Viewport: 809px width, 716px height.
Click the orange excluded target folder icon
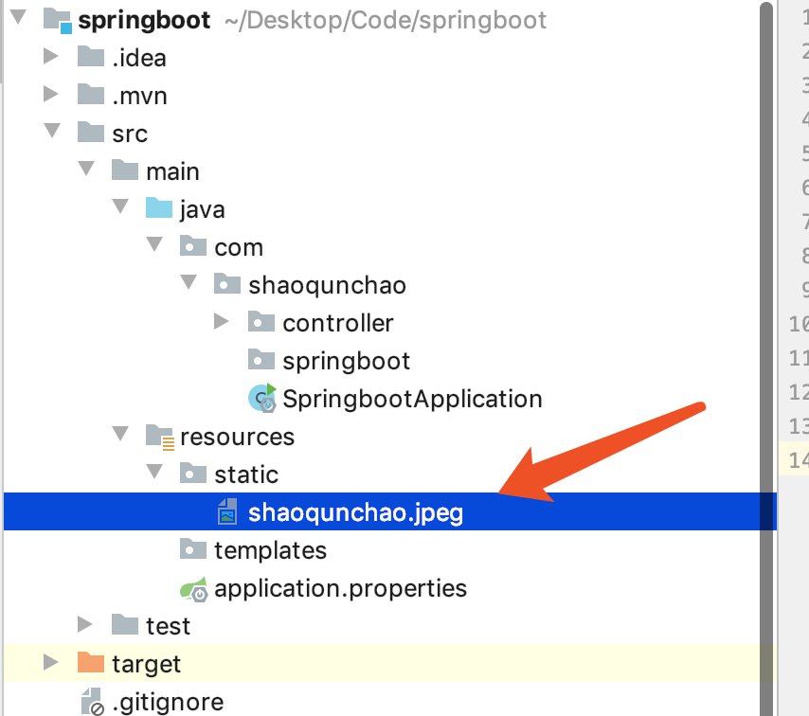pos(93,663)
